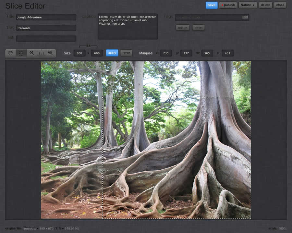
Task: Click the Title field containing Jungle Adventure
Action: tap(46, 17)
